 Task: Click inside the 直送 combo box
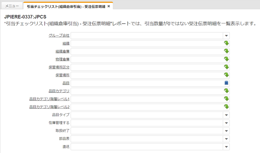pyautogui.click(x=147, y=147)
